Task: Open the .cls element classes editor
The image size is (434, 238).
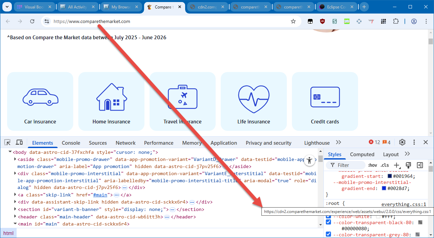Action: (385, 165)
